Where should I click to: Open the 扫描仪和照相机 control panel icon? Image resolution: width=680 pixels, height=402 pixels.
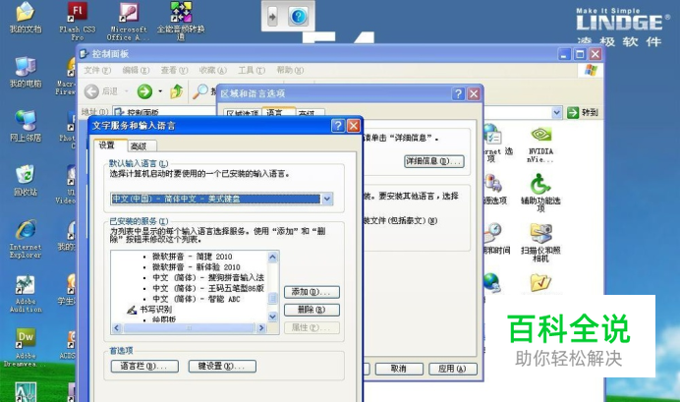(x=540, y=243)
